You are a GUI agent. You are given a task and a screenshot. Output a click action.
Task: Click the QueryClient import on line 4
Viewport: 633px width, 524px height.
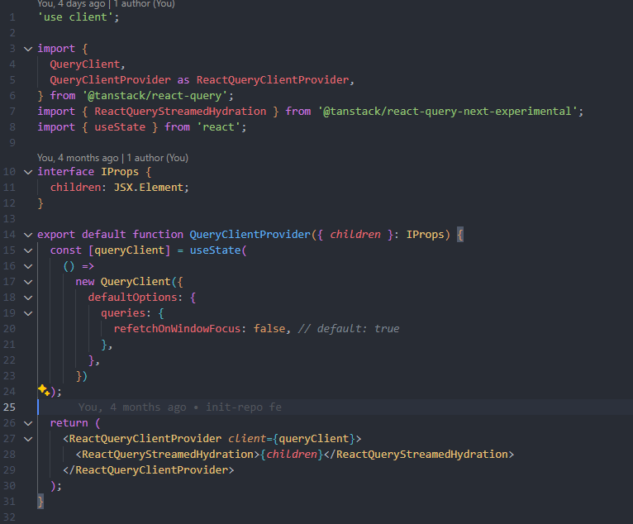(85, 64)
